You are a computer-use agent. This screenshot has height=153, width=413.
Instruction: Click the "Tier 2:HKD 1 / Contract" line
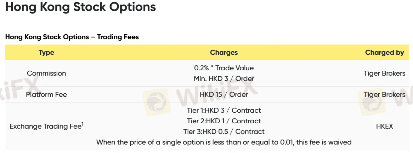(224, 121)
